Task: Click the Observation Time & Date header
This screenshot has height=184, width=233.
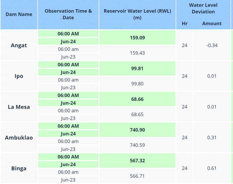Action: [x=68, y=14]
